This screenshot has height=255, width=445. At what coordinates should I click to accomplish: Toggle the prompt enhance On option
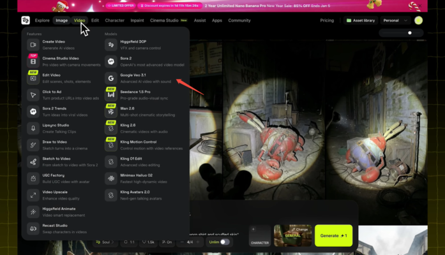click(167, 242)
